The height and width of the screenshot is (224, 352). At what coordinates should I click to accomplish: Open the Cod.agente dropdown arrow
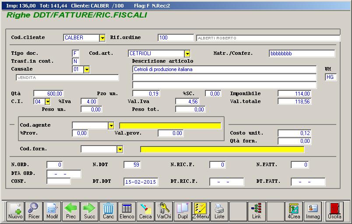(x=111, y=126)
